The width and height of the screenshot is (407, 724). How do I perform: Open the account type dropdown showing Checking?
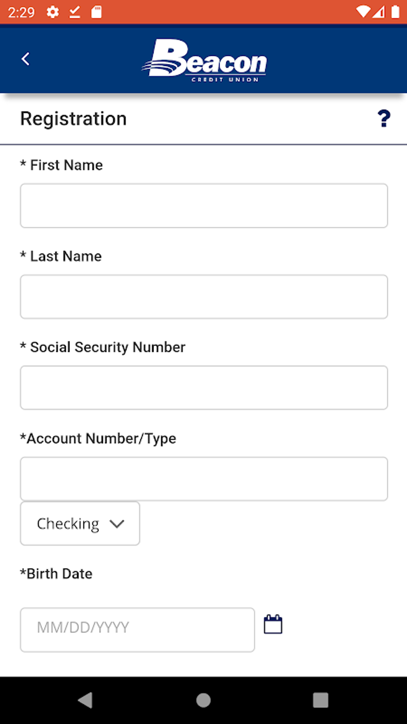click(x=79, y=523)
